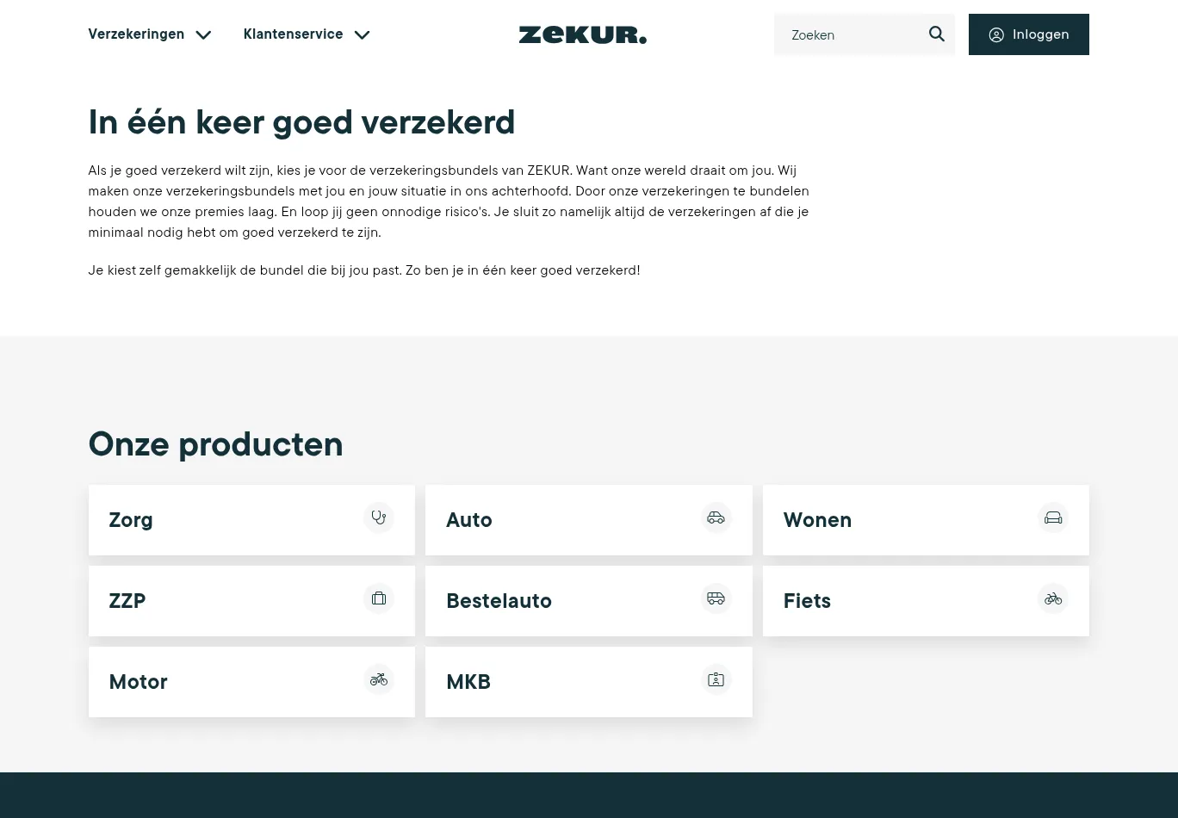Open the Motor insurance title
Image resolution: width=1178 pixels, height=818 pixels.
click(138, 682)
